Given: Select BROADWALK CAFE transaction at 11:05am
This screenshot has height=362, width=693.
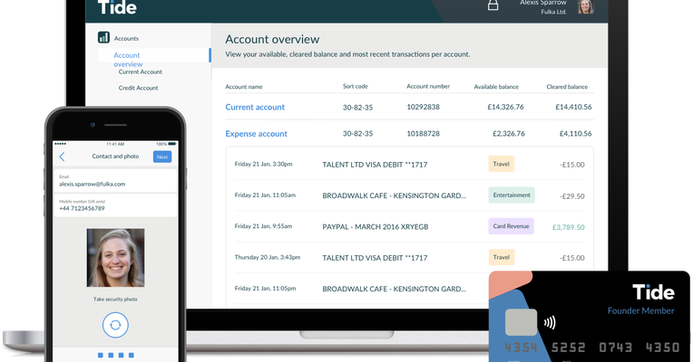Looking at the screenshot, I should [394, 195].
